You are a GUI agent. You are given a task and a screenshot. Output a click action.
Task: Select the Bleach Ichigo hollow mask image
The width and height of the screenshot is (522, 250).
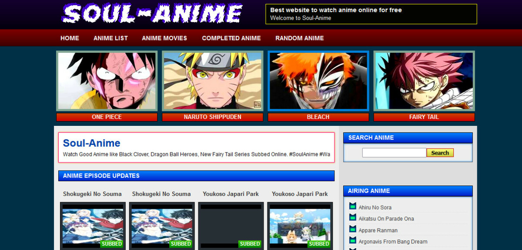click(x=318, y=81)
